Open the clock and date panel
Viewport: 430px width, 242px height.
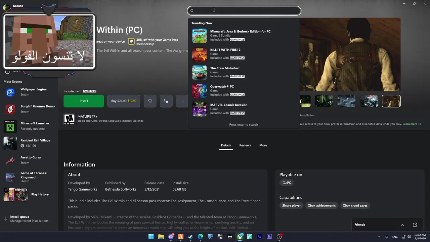pos(420,237)
